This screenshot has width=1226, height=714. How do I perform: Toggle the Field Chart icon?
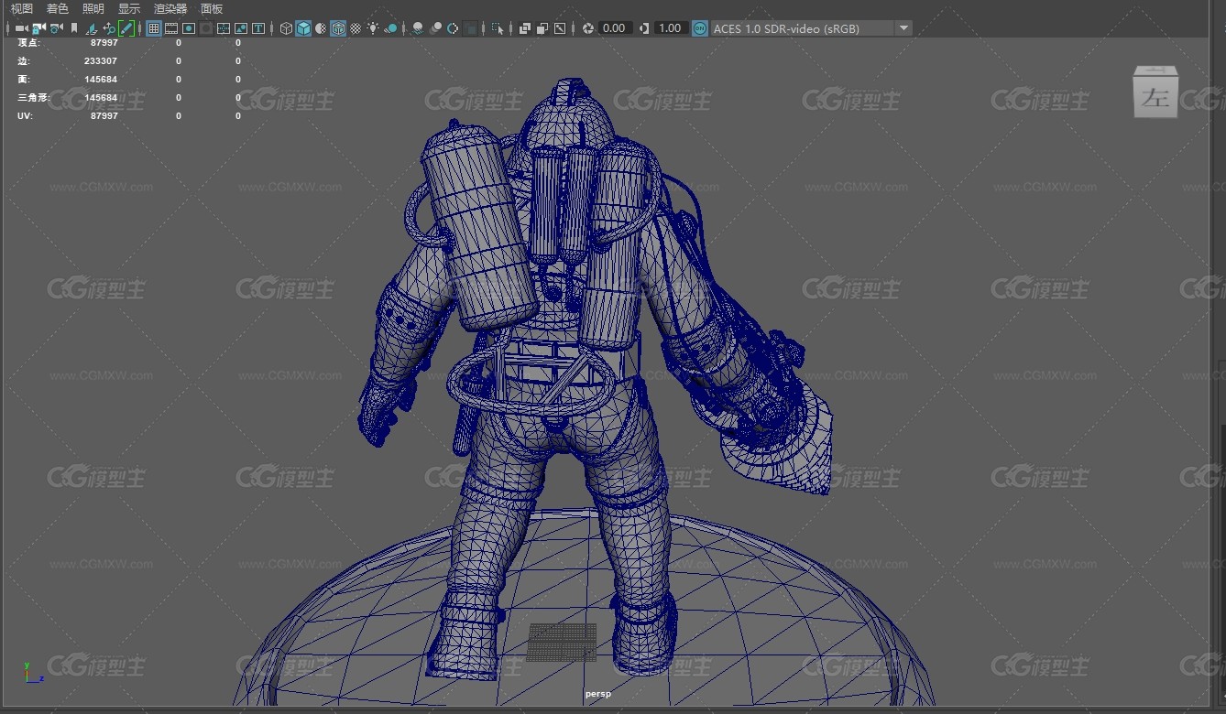224,28
